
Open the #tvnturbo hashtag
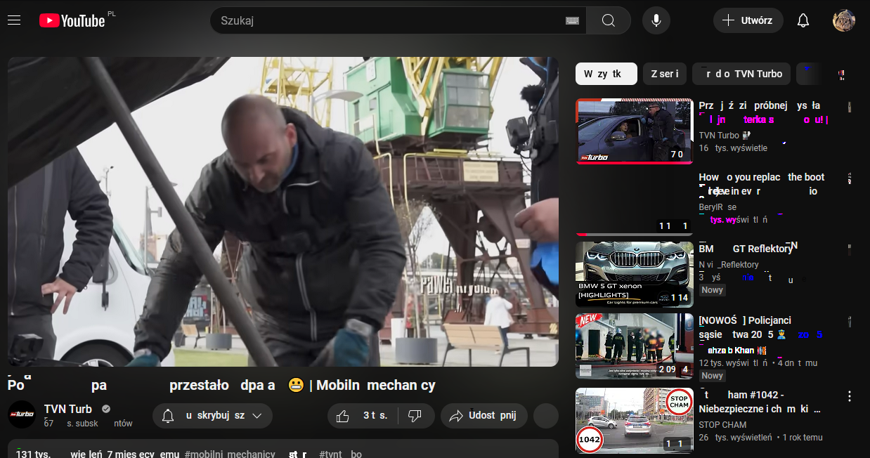tap(341, 454)
